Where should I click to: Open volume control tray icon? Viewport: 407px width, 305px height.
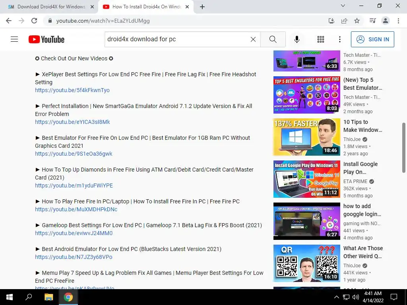coord(356,297)
